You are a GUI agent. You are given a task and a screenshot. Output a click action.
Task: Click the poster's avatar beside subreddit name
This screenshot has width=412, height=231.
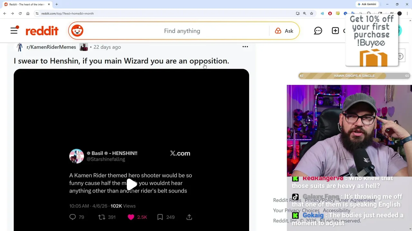[84, 47]
